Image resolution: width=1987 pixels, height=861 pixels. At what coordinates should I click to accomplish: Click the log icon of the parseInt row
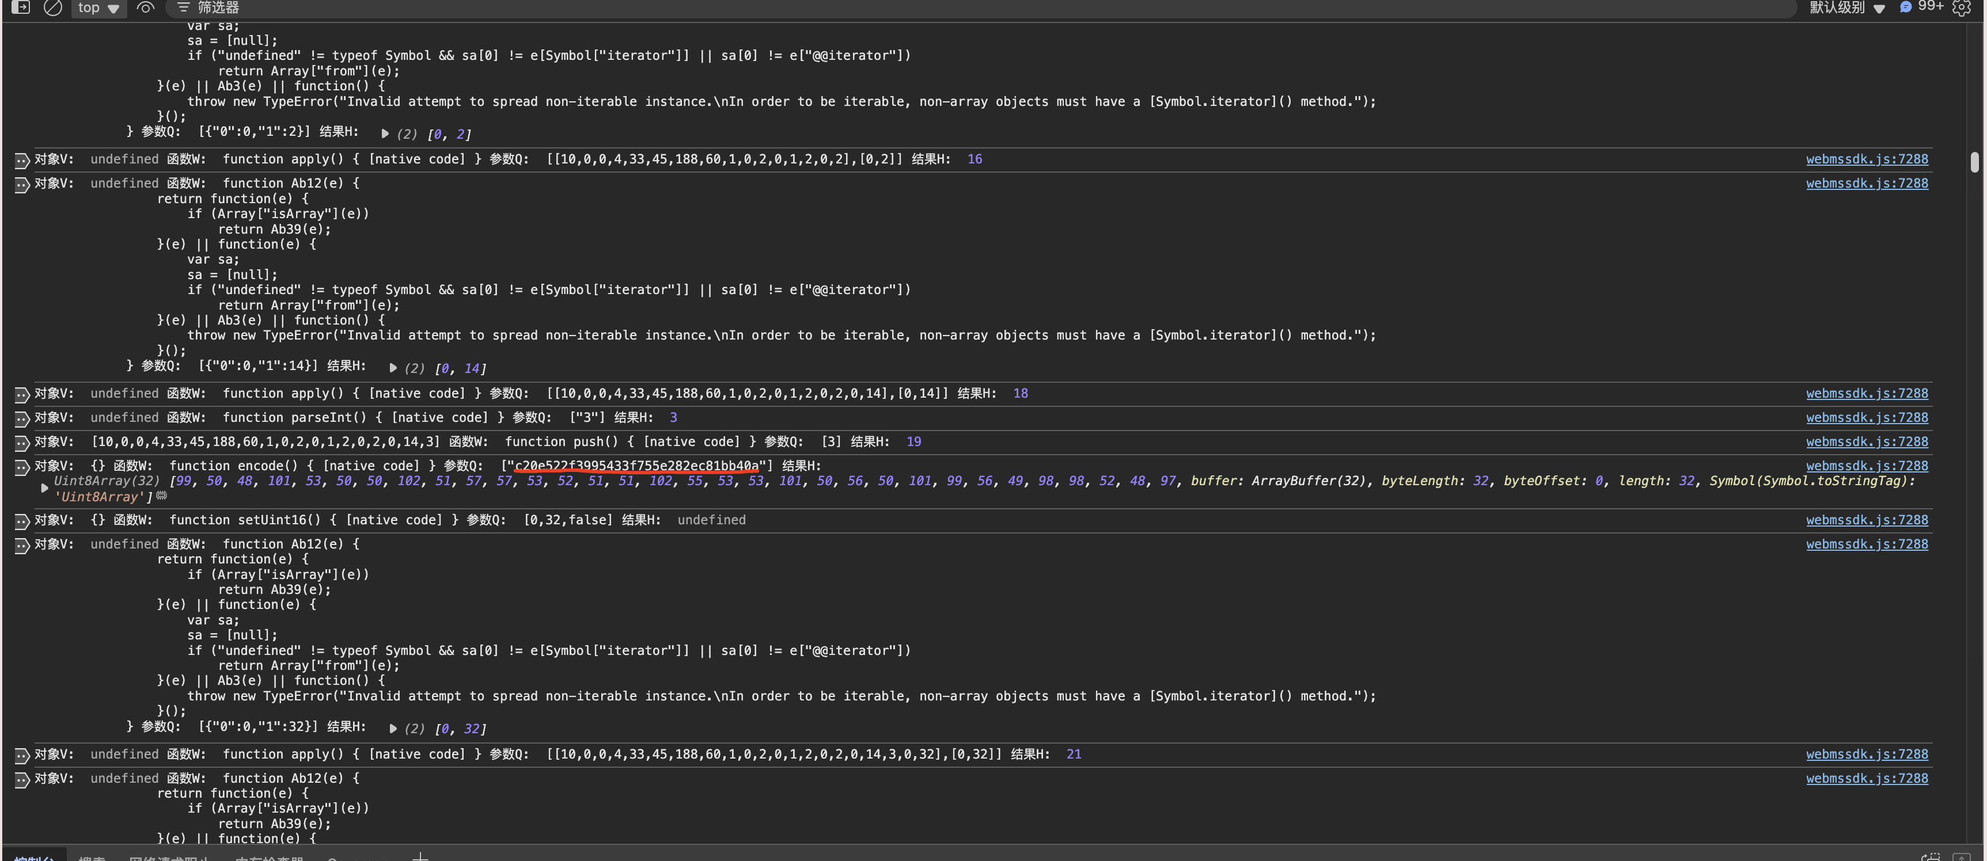tap(22, 418)
